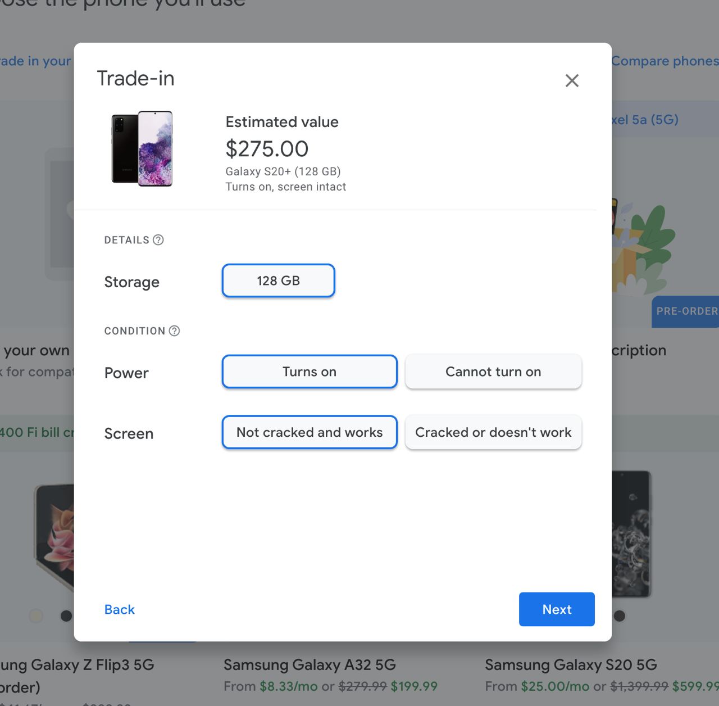Open the Compare phones page
Image resolution: width=719 pixels, height=706 pixels.
pyautogui.click(x=665, y=61)
